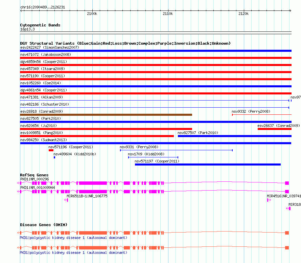Click the partially visible nsv97 variant label
Screen dimensions: 301x263
tap(296, 97)
